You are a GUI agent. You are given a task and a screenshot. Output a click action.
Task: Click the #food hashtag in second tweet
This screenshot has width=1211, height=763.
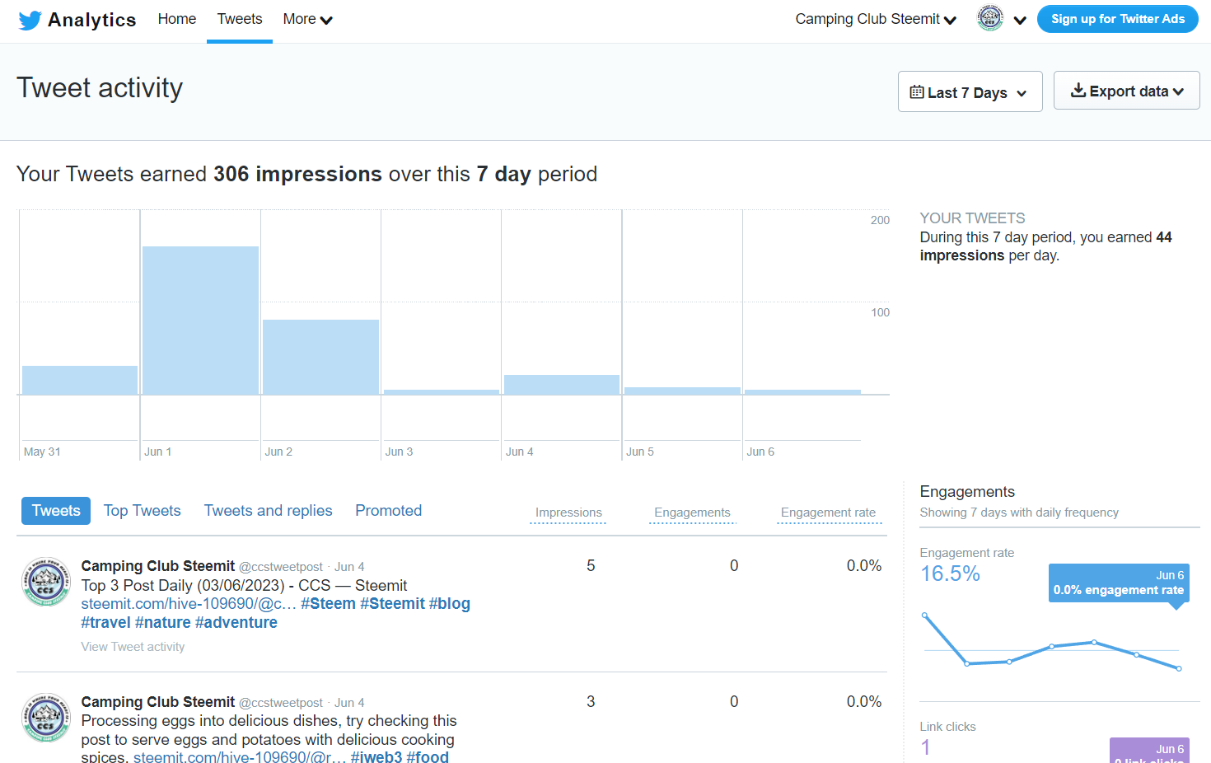pos(428,757)
